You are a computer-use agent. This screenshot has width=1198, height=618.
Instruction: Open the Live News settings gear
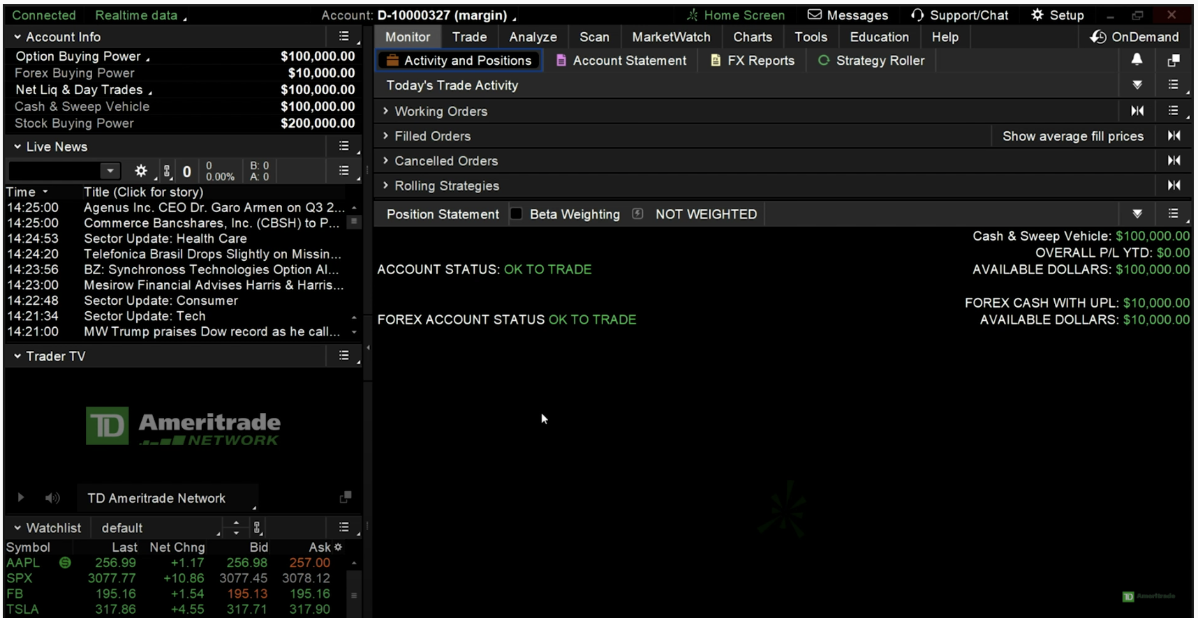coord(141,171)
